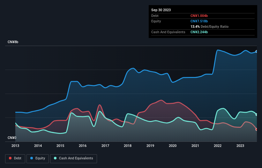This screenshot has width=262, height=168.
Task: Click the 2021 x-axis label
Action: tap(195, 146)
